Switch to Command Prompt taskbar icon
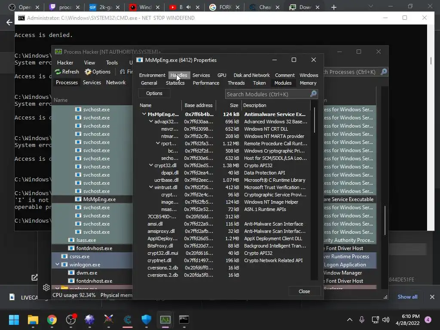Image resolution: width=440 pixels, height=330 pixels. [x=184, y=320]
